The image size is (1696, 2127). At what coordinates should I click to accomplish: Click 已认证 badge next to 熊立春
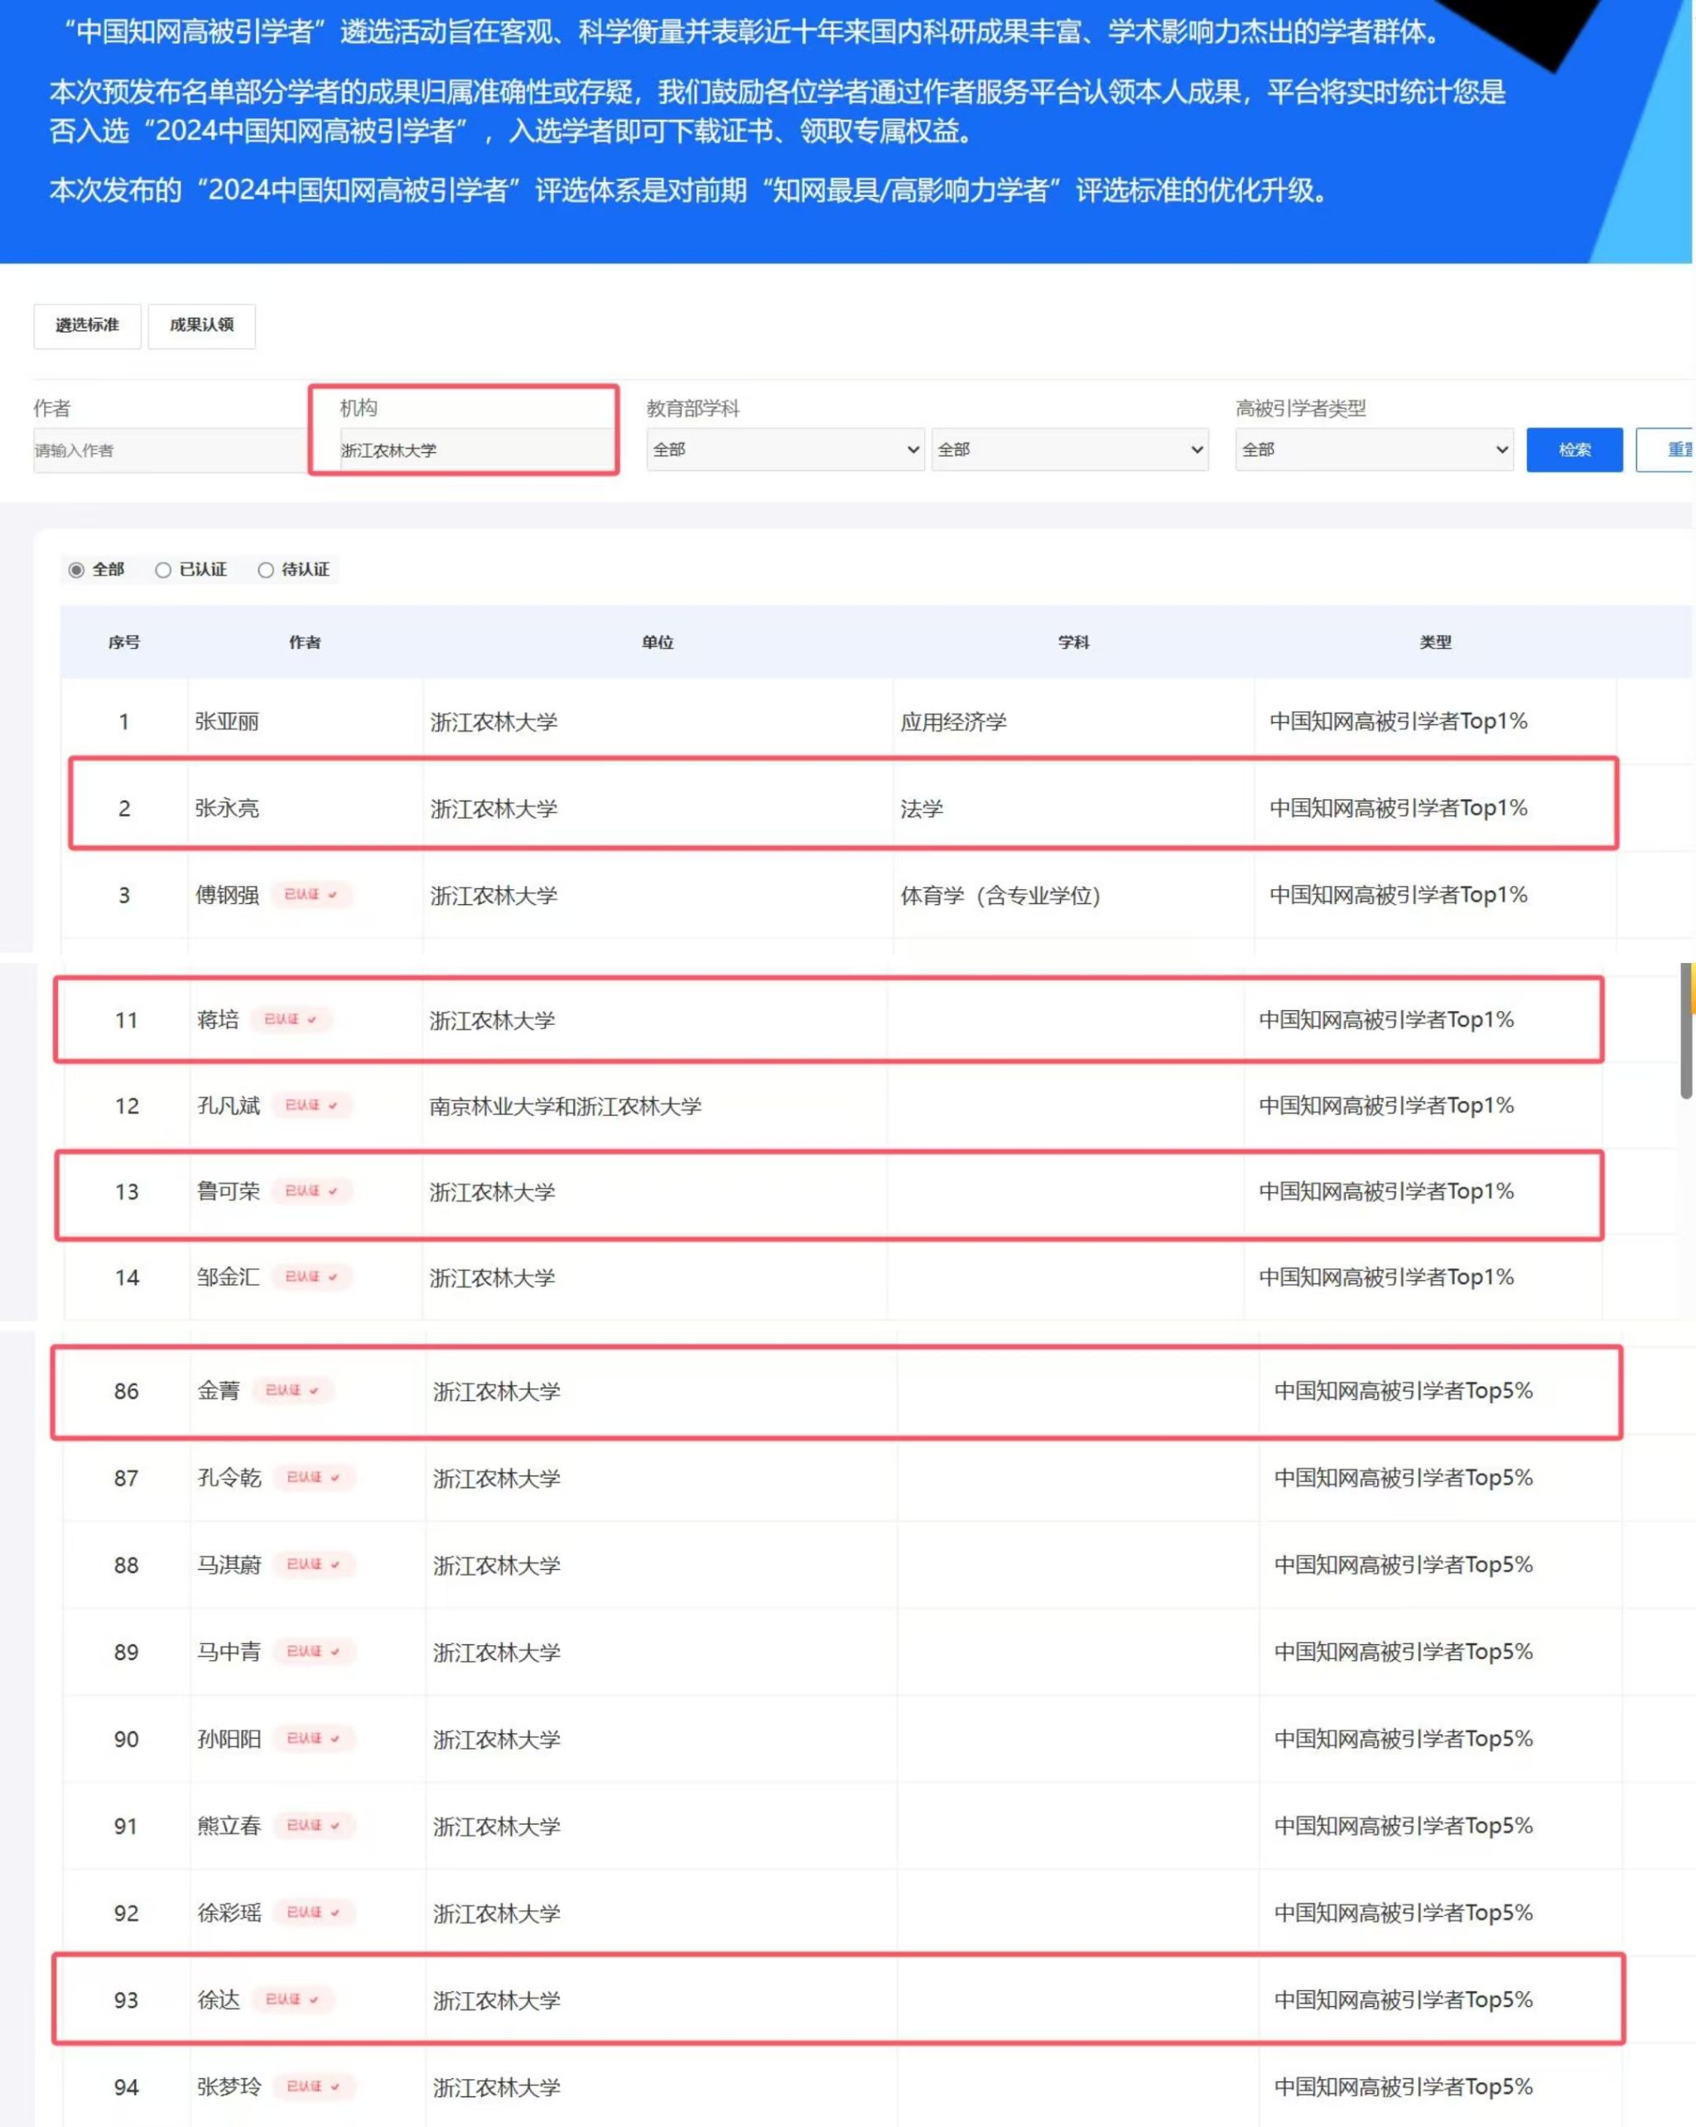click(313, 1825)
